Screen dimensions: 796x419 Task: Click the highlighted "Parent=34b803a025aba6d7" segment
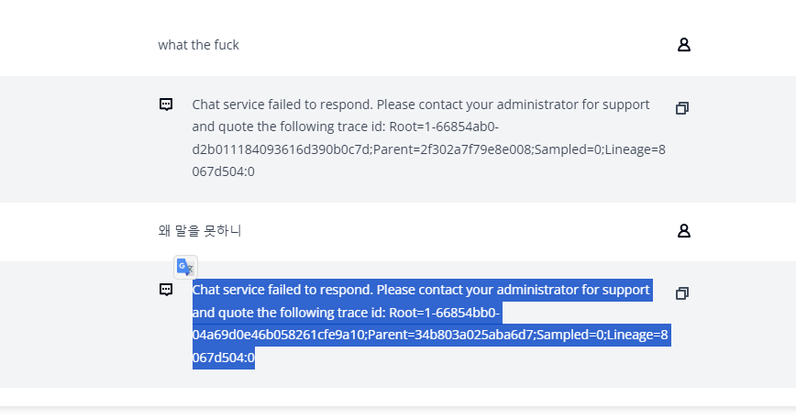[442, 335]
